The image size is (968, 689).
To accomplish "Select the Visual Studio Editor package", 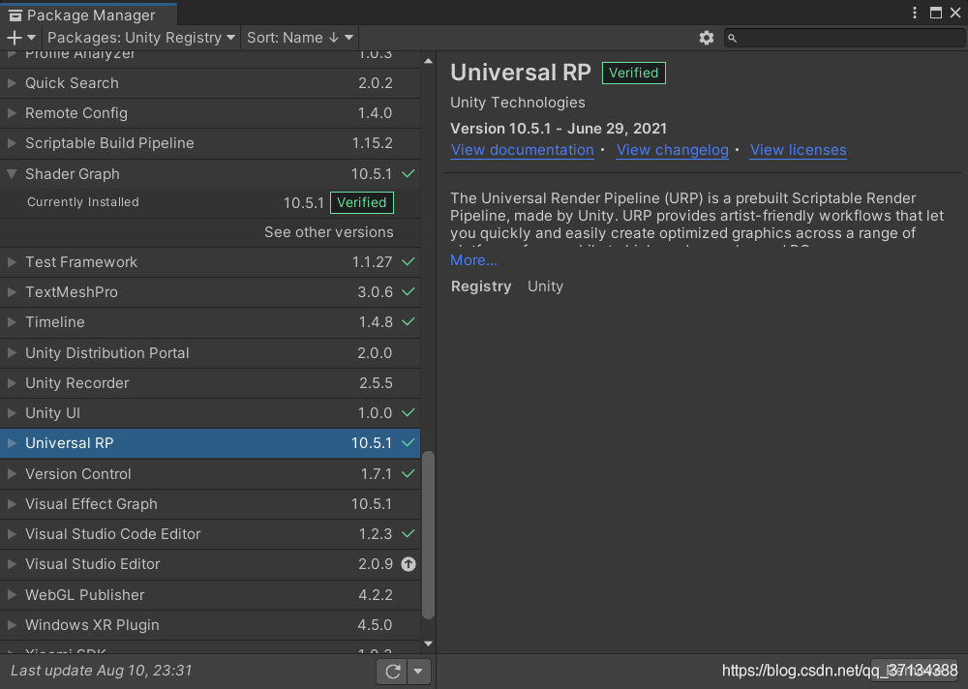I will tap(210, 564).
